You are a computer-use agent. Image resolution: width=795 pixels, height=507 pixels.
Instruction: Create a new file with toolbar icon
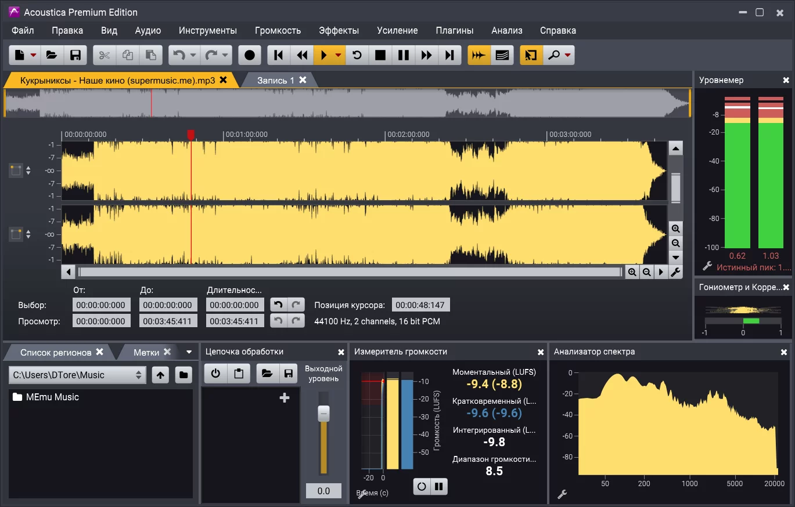point(20,55)
